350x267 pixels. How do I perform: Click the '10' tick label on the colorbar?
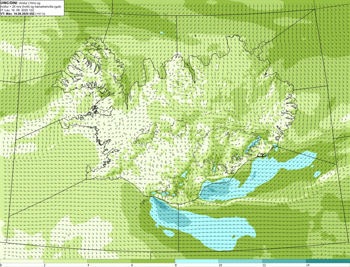[220, 265]
